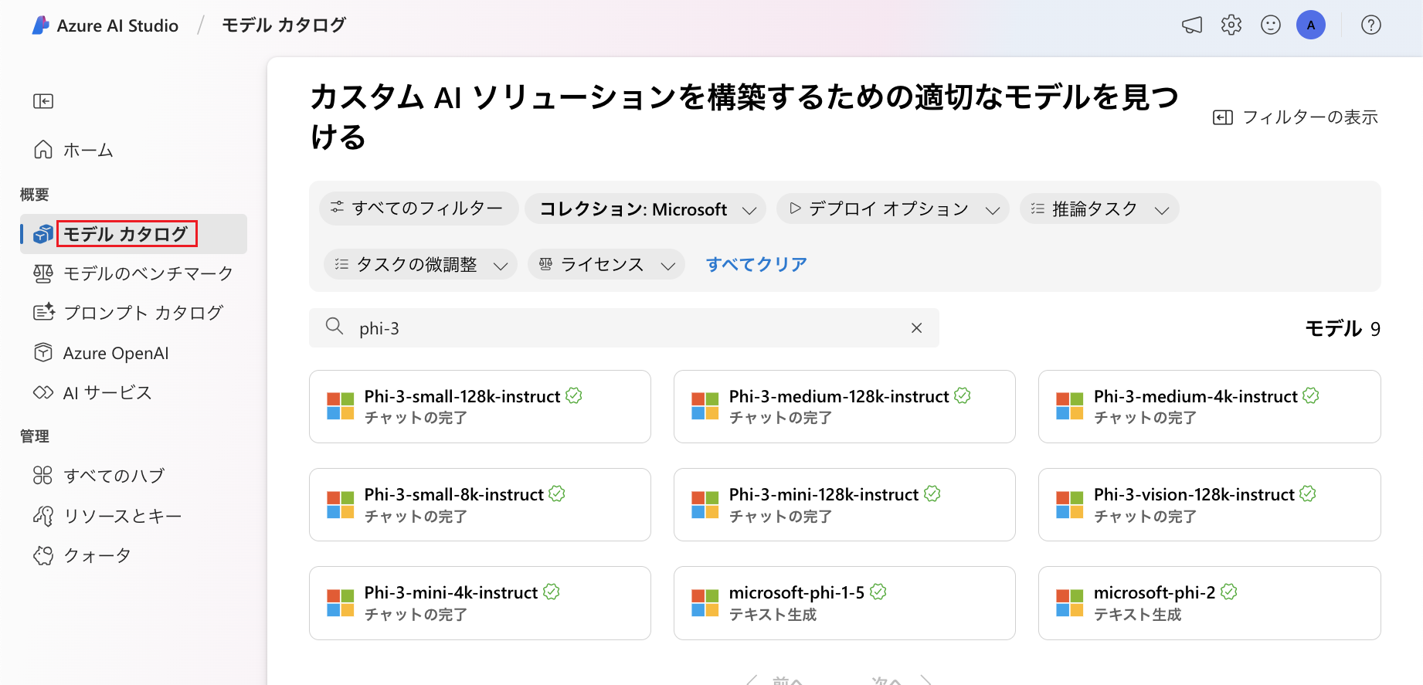Click the home icon beside ホーム
The height and width of the screenshot is (685, 1423).
click(x=43, y=149)
